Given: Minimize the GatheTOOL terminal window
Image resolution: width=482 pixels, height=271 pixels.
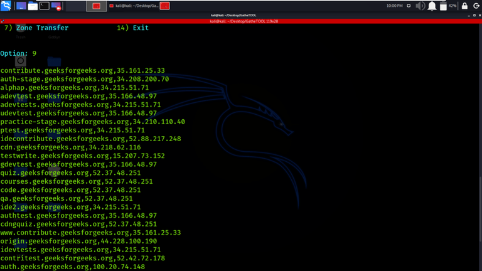Looking at the screenshot, I should [x=469, y=15].
